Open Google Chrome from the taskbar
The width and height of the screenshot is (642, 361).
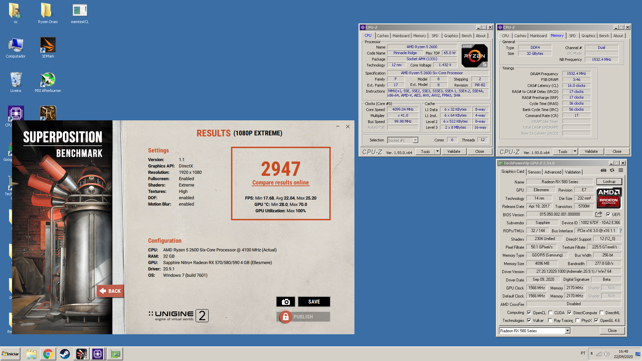(x=48, y=354)
